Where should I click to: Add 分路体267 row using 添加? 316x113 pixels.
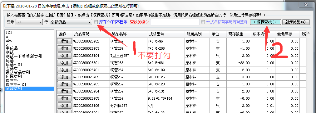pyautogui.click(x=64, y=106)
